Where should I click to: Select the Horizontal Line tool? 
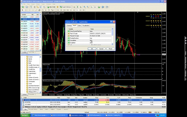coord(33,10)
